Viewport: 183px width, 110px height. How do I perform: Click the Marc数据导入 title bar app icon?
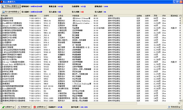[x=2, y=2]
